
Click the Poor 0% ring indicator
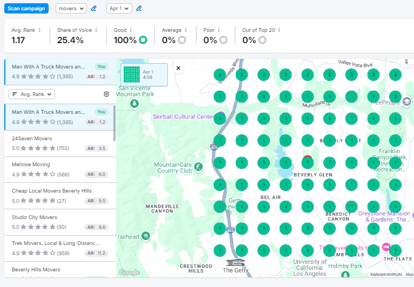click(223, 40)
